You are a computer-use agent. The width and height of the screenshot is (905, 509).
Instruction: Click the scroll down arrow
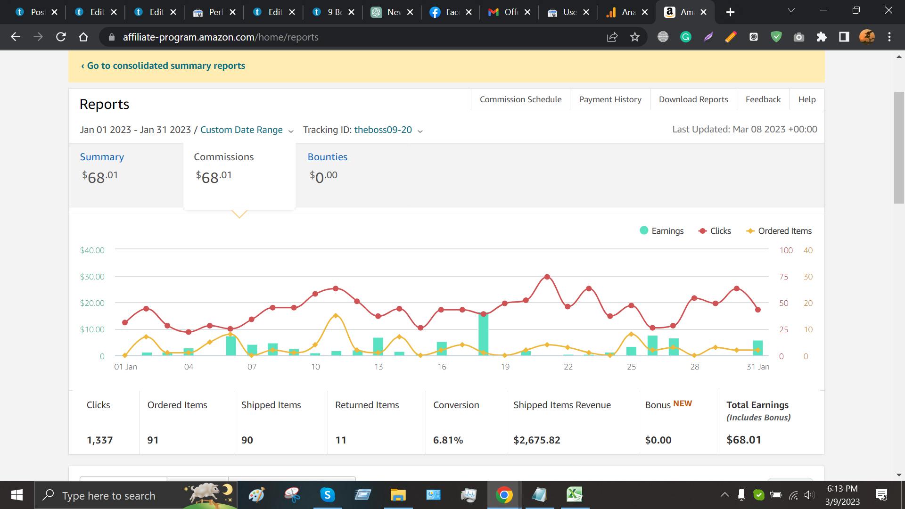pos(899,475)
